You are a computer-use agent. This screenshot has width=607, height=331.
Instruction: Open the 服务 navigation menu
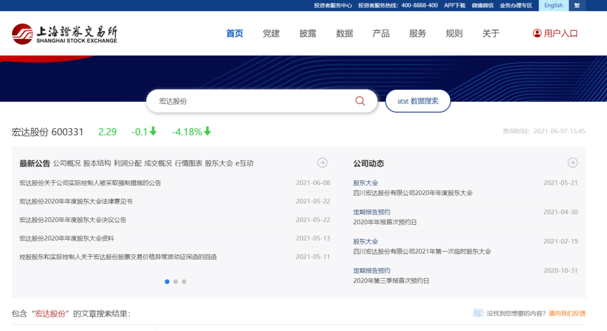[x=417, y=34]
